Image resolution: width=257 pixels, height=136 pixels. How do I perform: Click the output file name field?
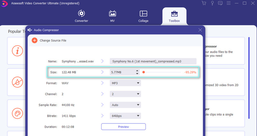(x=153, y=61)
